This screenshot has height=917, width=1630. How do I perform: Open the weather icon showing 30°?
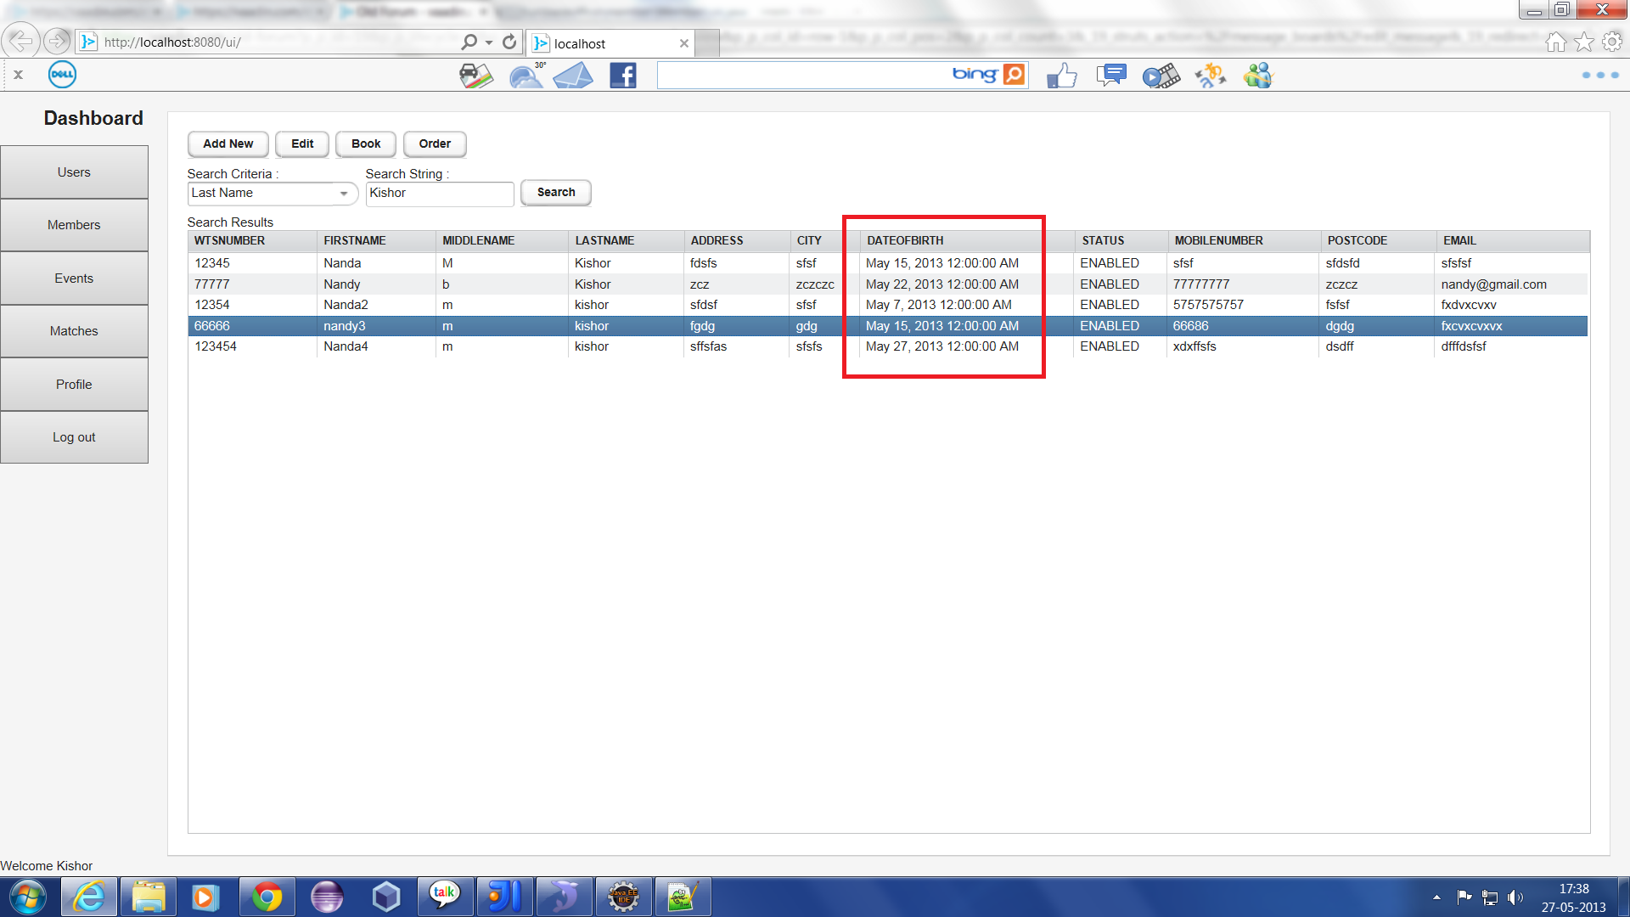tap(526, 76)
